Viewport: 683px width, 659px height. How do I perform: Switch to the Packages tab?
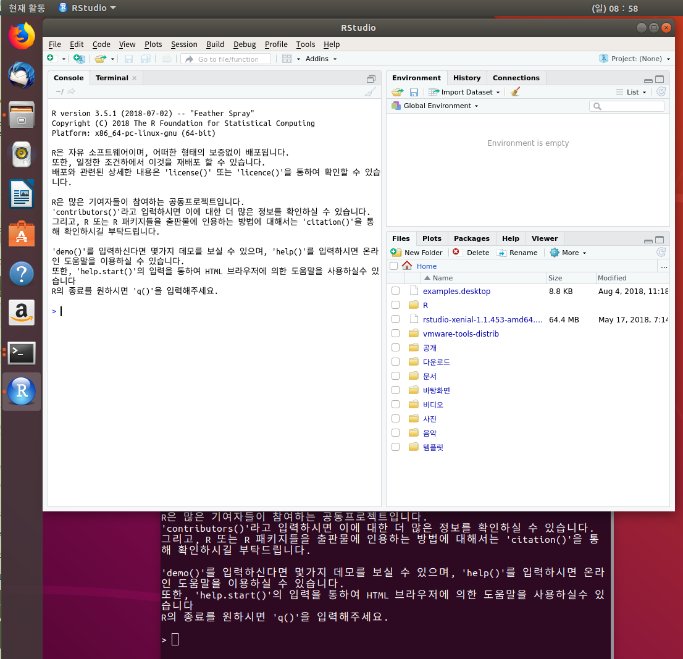pyautogui.click(x=471, y=238)
